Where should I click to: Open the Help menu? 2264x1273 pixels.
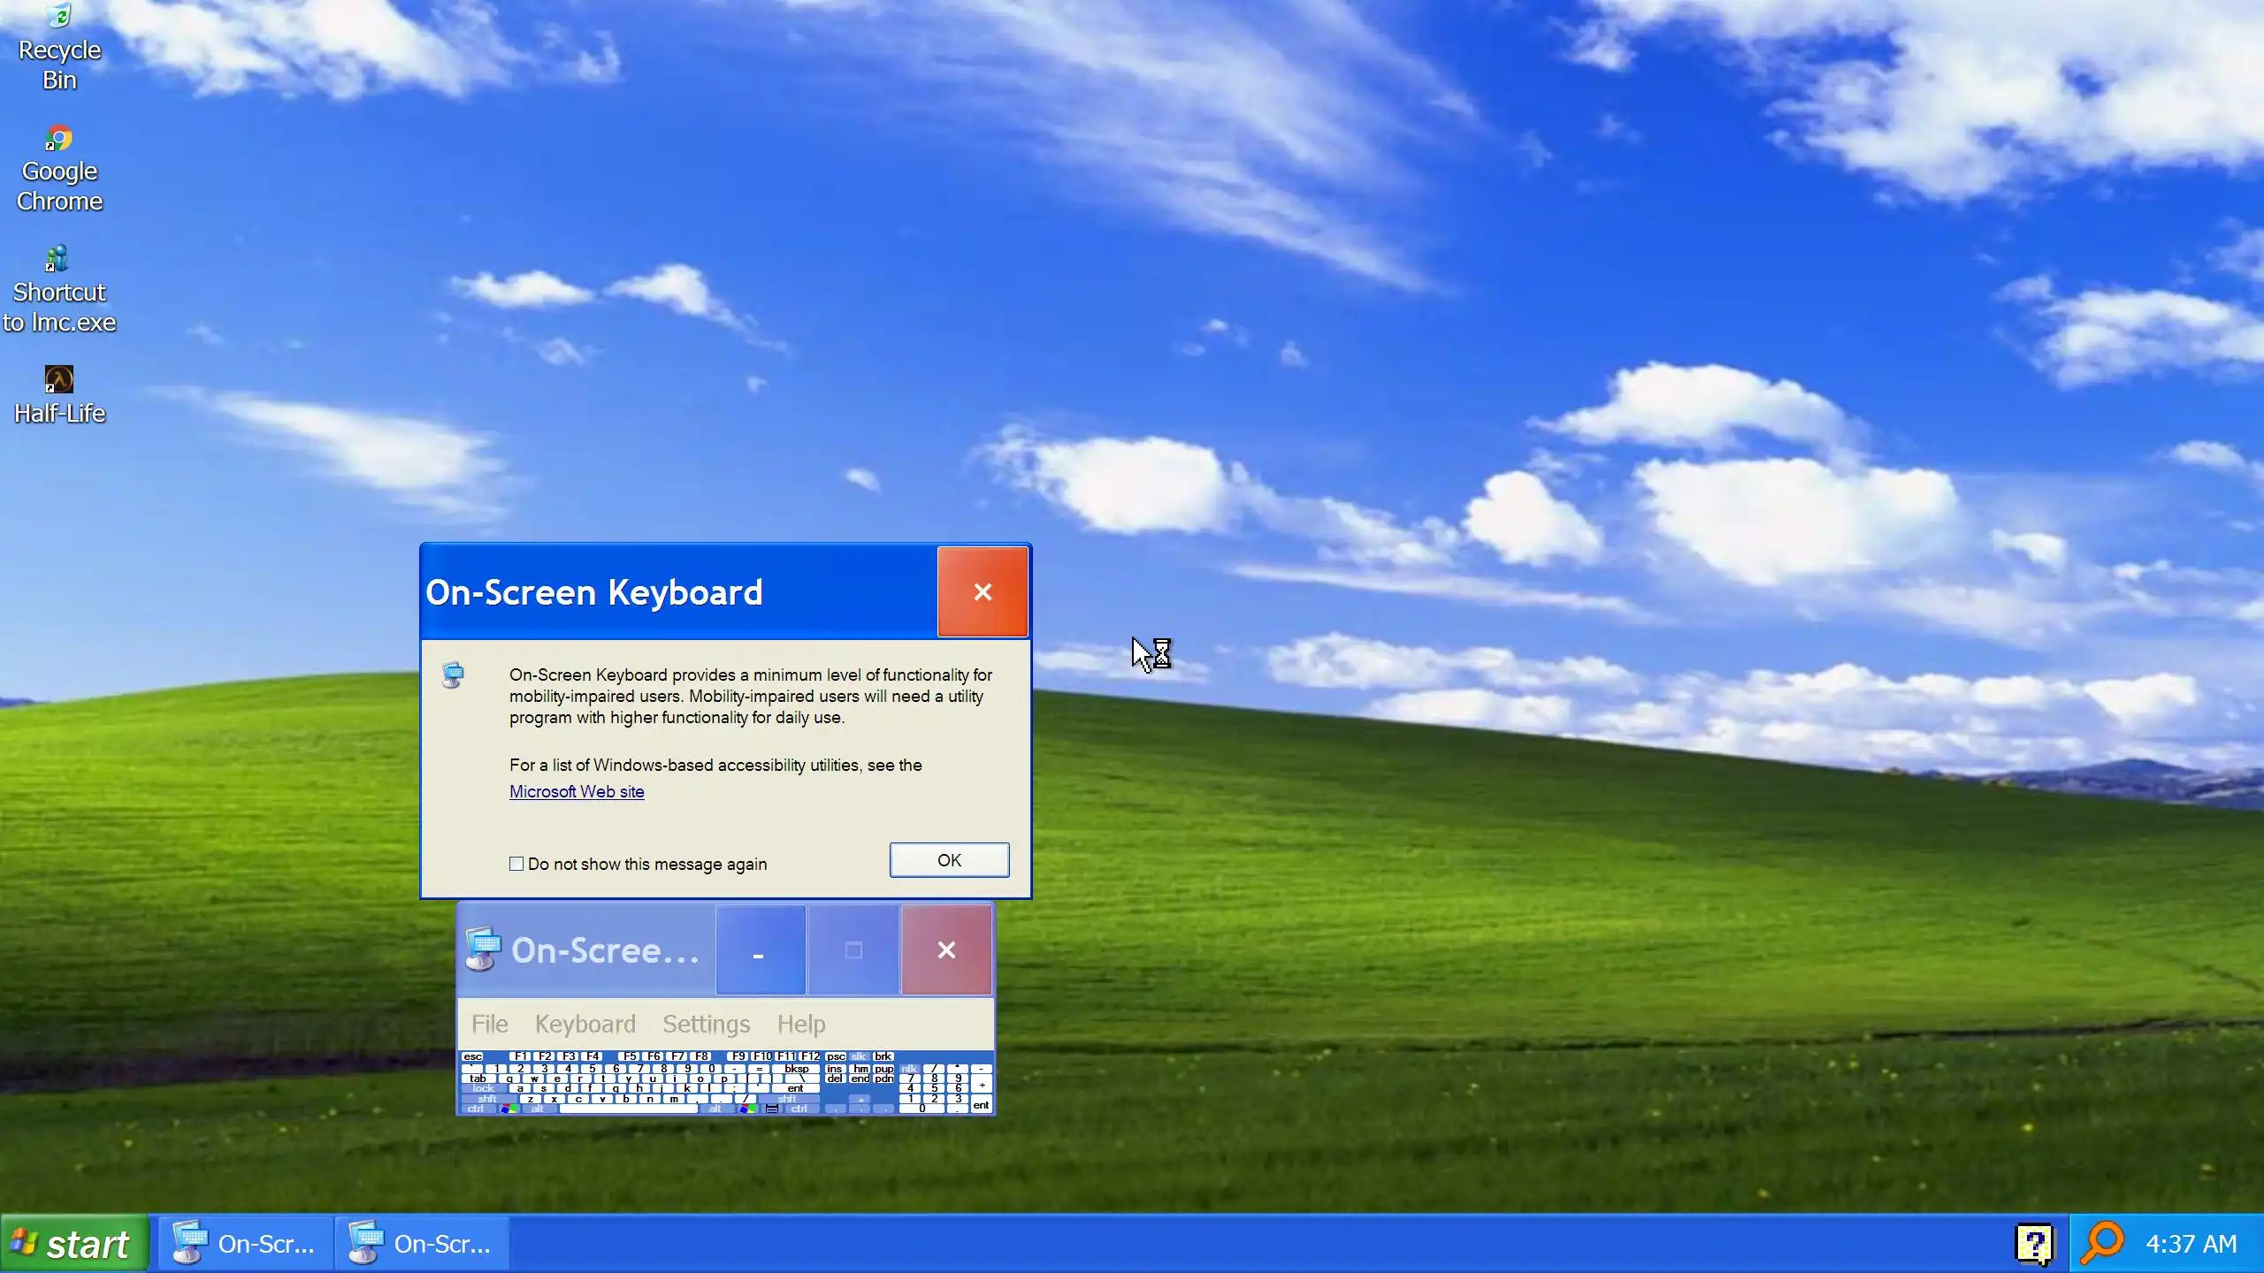(800, 1024)
